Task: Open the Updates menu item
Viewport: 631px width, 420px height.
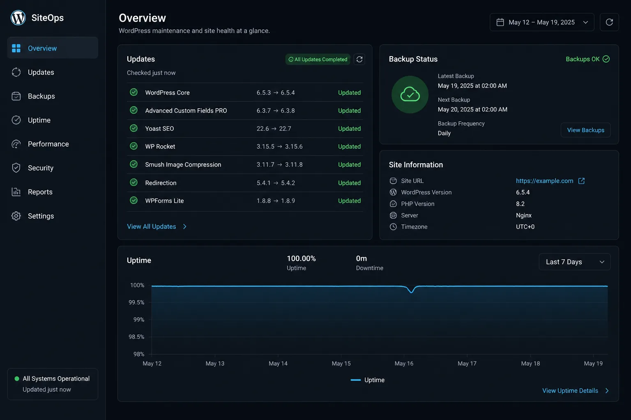Action: pos(53,72)
